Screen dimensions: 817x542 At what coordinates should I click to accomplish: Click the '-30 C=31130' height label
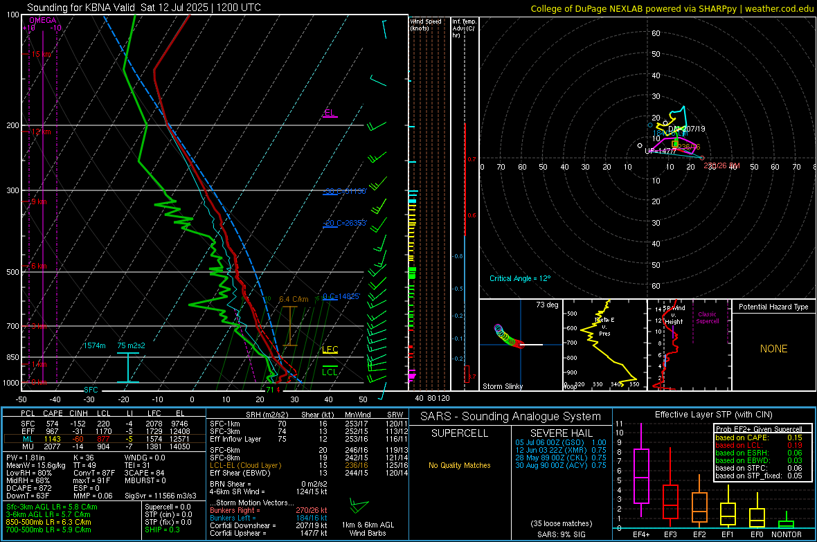coord(345,191)
